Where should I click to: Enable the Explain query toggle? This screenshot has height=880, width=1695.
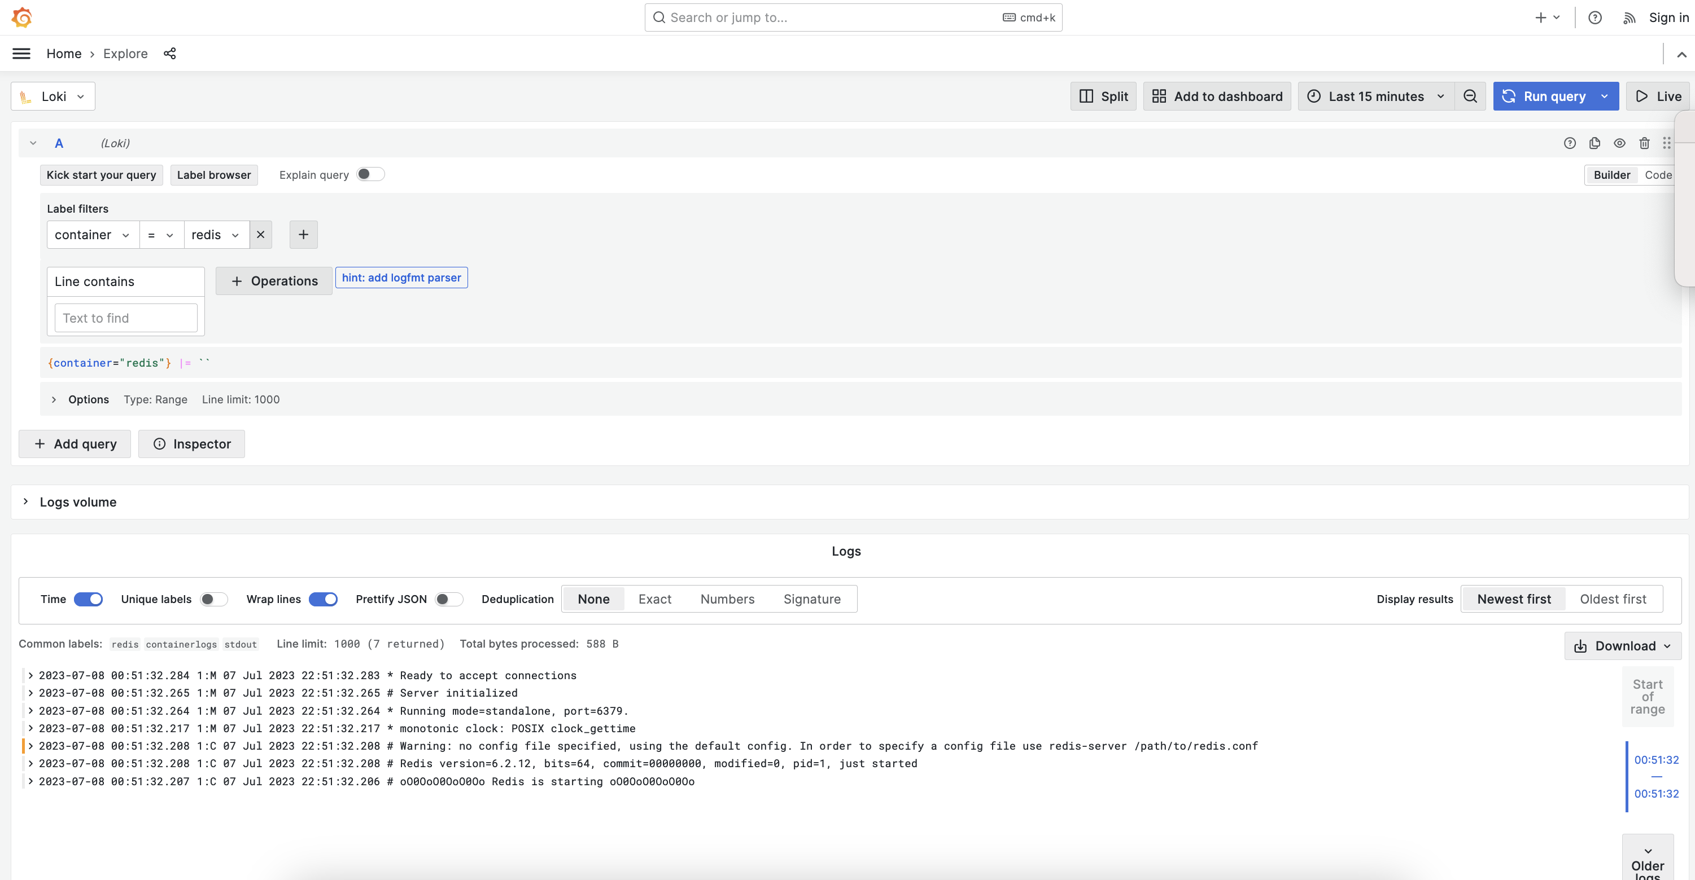pos(370,174)
